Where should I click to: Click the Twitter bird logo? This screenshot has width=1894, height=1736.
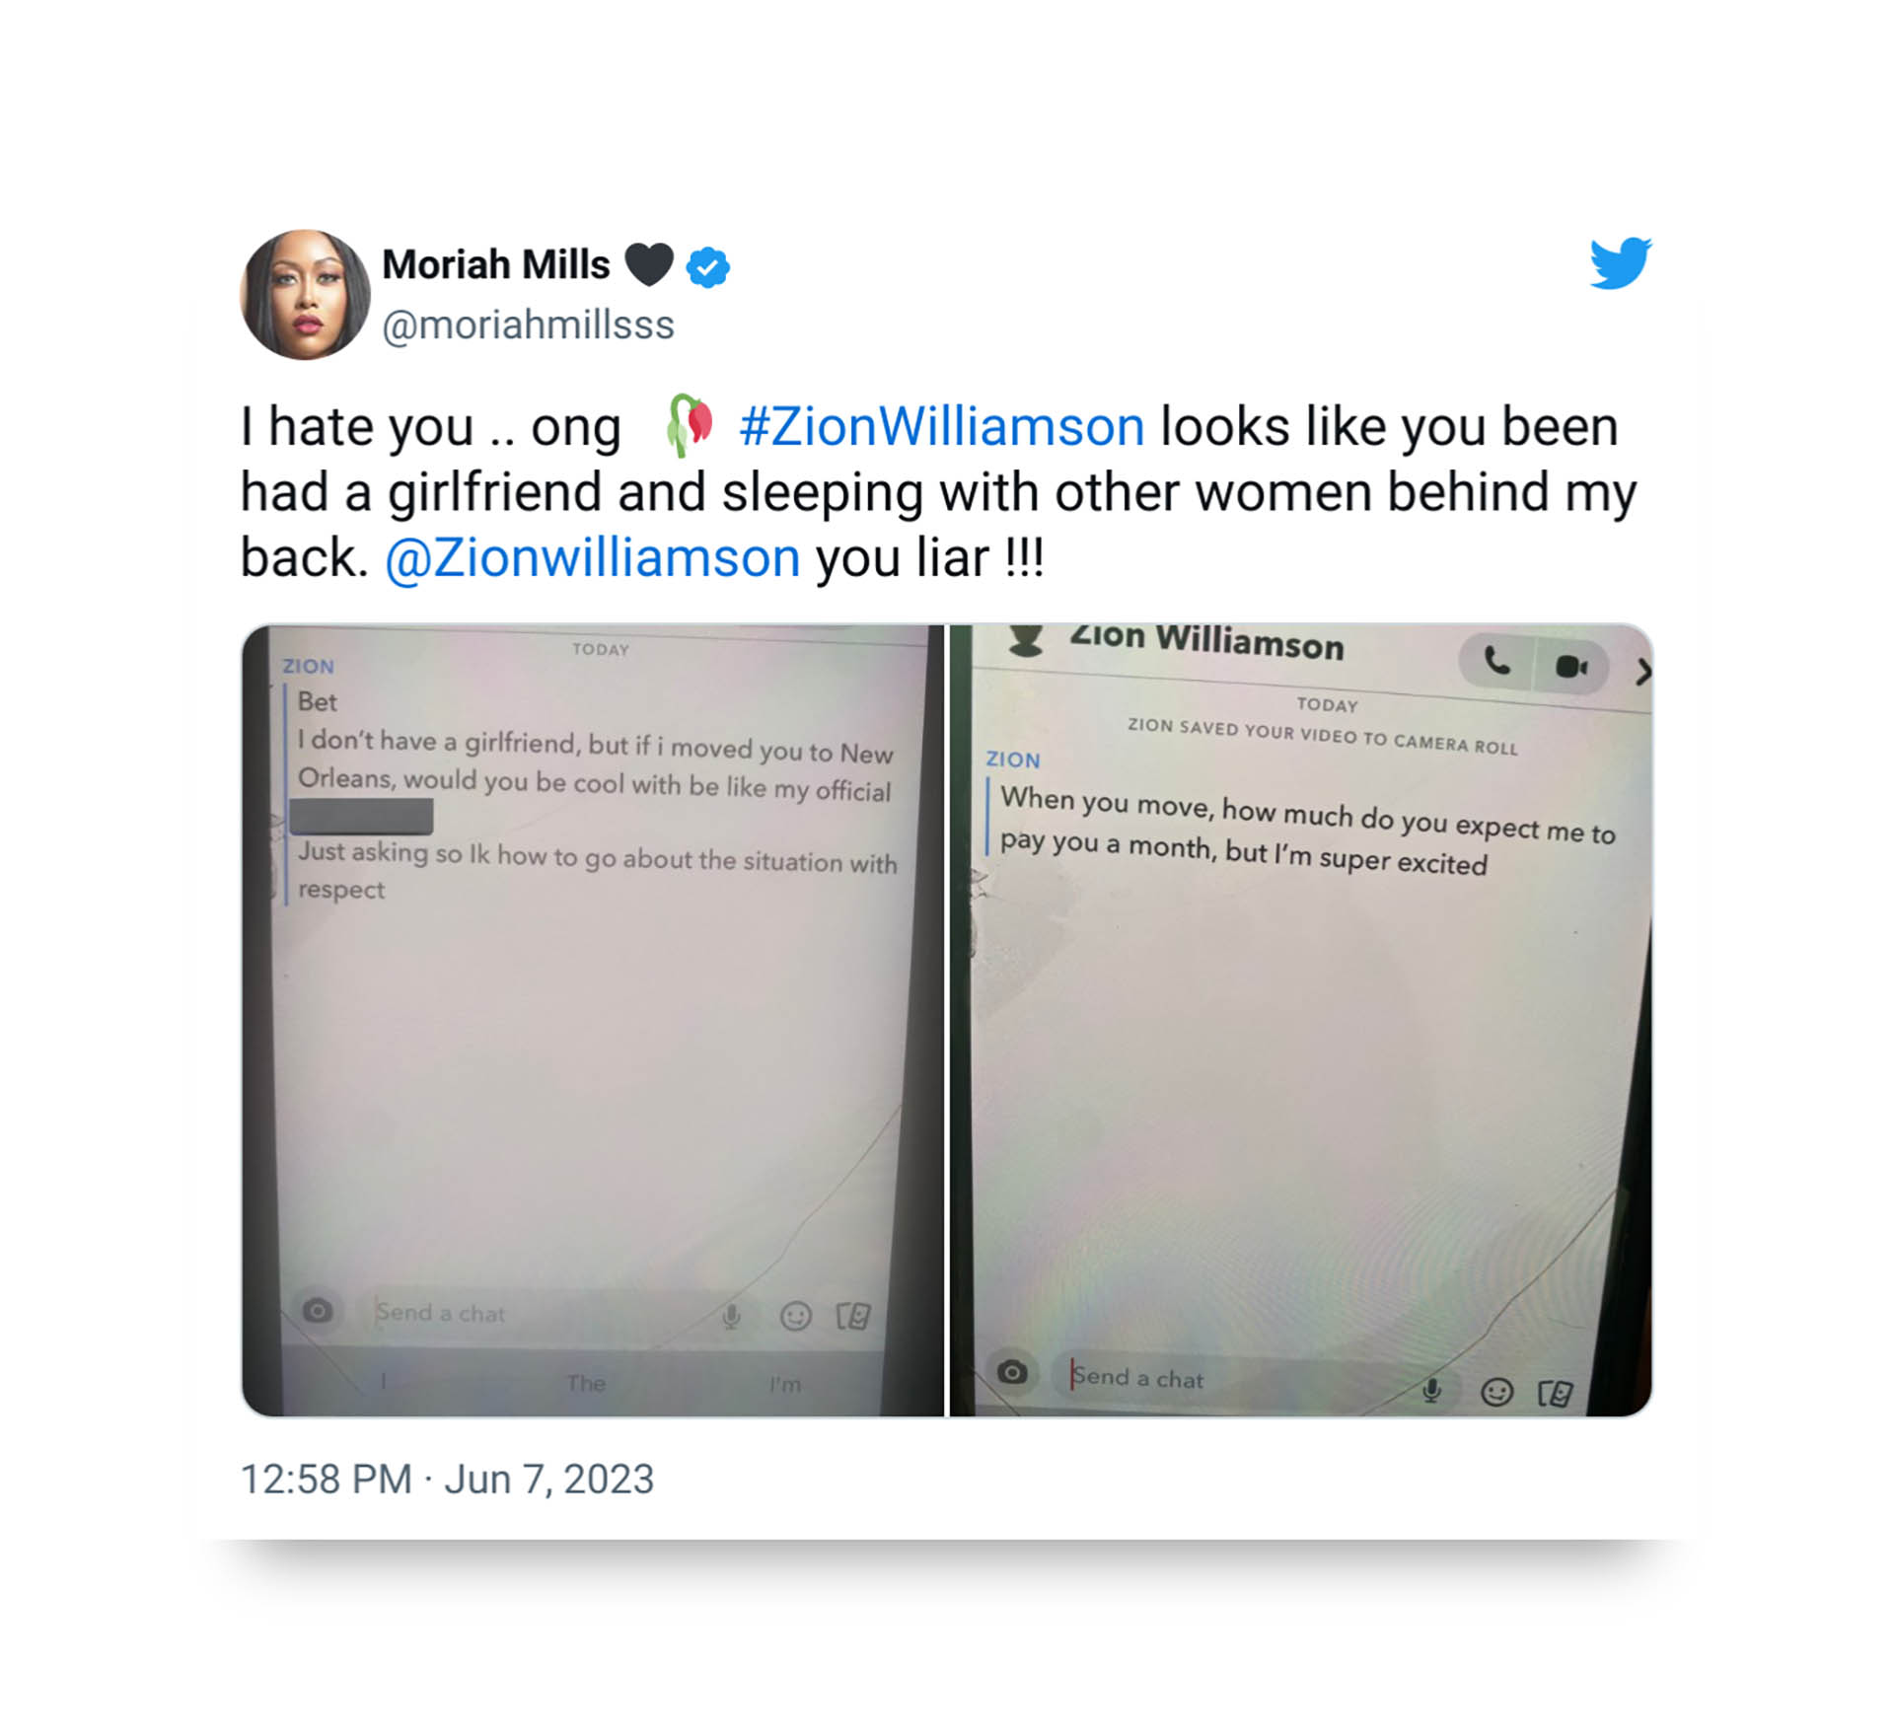tap(1621, 262)
